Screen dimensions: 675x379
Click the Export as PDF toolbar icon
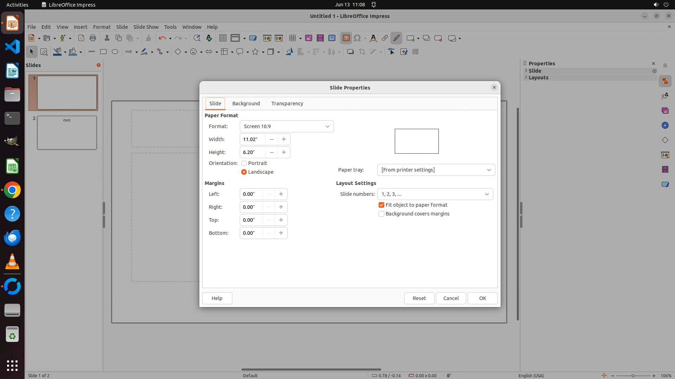pos(81,38)
